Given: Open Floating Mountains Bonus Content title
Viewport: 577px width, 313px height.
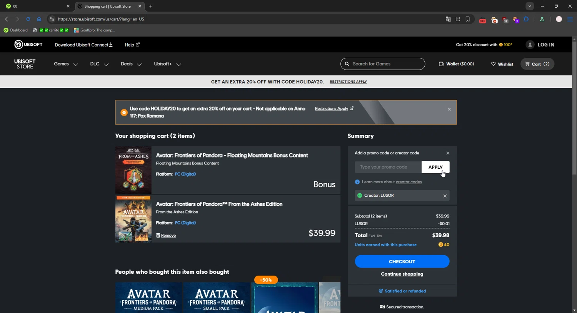Looking at the screenshot, I should [x=232, y=155].
